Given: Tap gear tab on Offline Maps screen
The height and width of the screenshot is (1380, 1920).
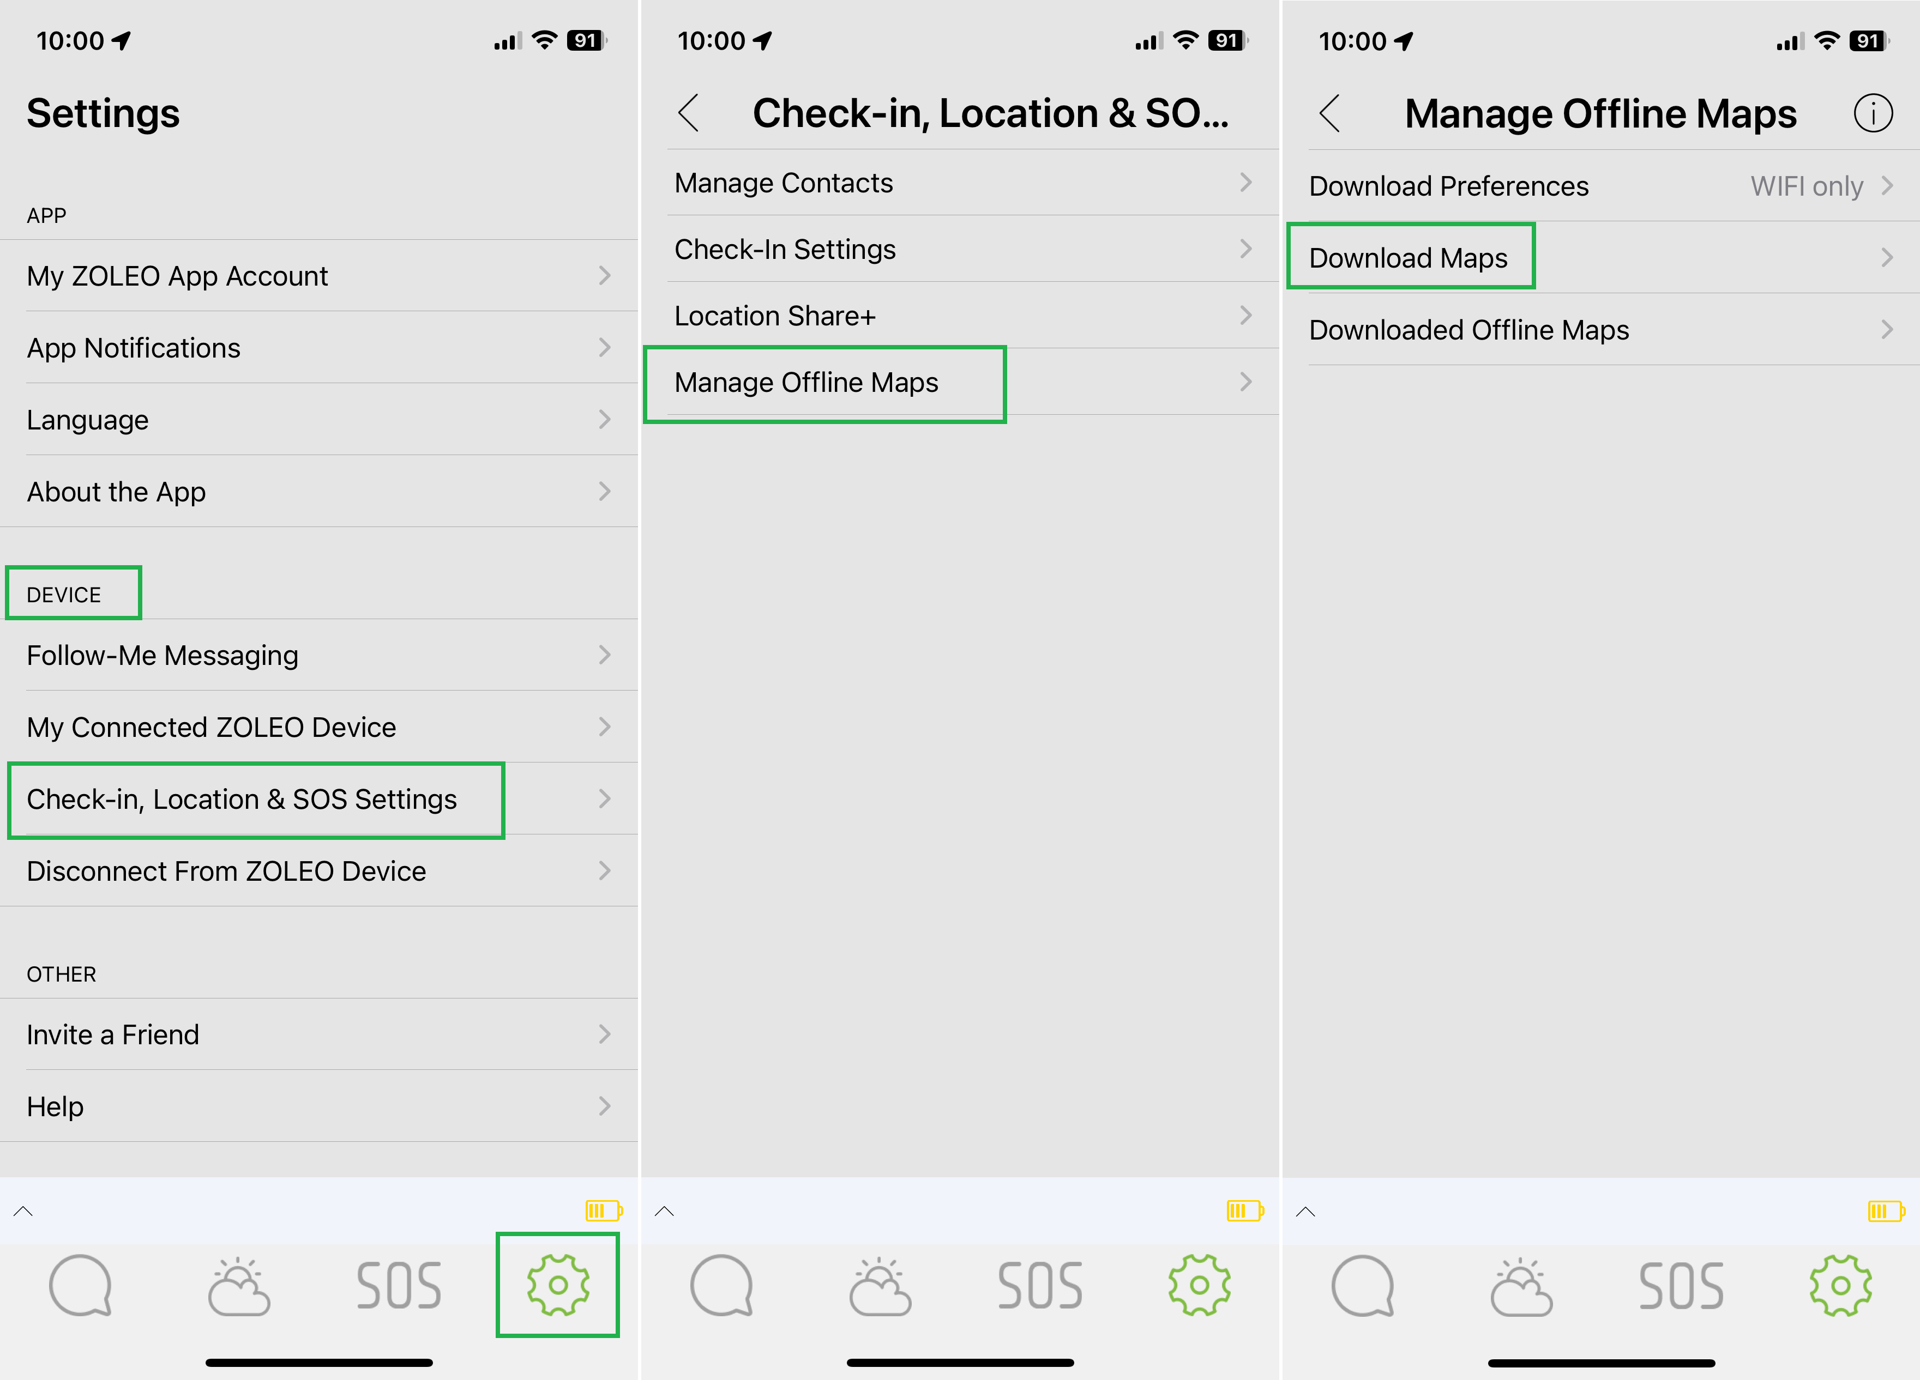Looking at the screenshot, I should coord(1840,1285).
